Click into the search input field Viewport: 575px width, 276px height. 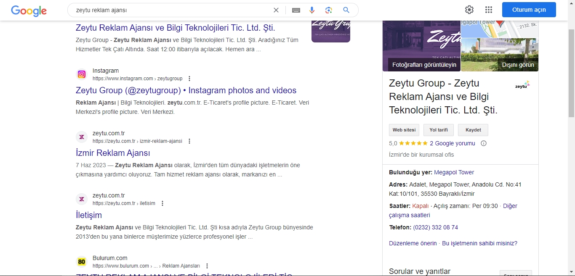click(x=168, y=10)
